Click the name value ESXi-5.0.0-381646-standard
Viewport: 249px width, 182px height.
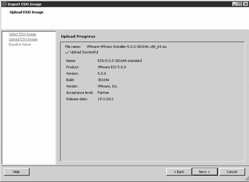(120, 61)
